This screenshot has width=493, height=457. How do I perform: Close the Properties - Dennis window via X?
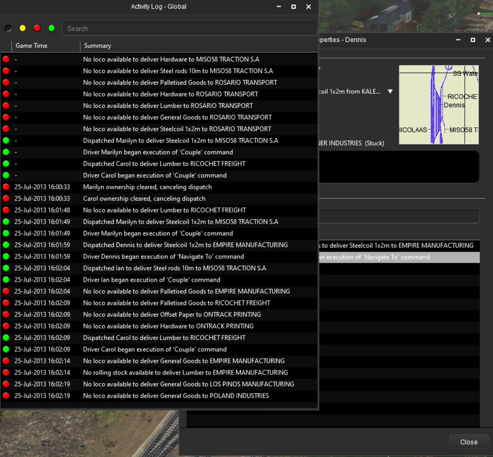point(488,40)
